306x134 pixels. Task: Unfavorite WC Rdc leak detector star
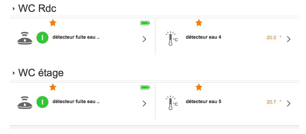[53, 23]
